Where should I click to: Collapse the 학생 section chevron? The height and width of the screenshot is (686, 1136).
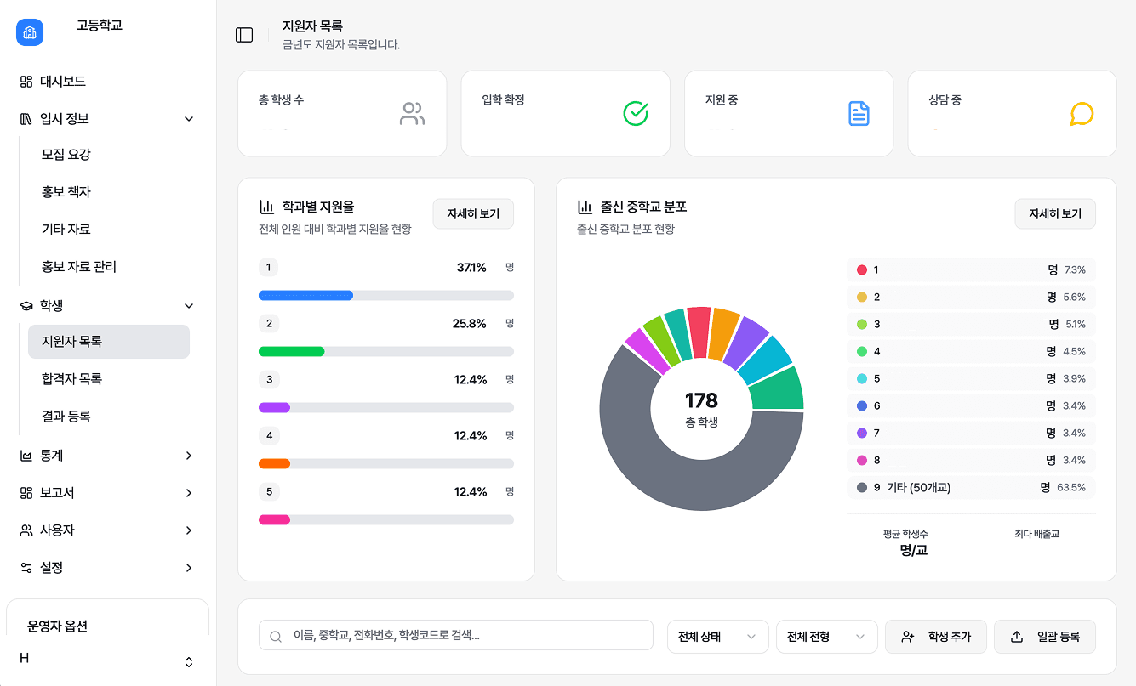point(189,306)
